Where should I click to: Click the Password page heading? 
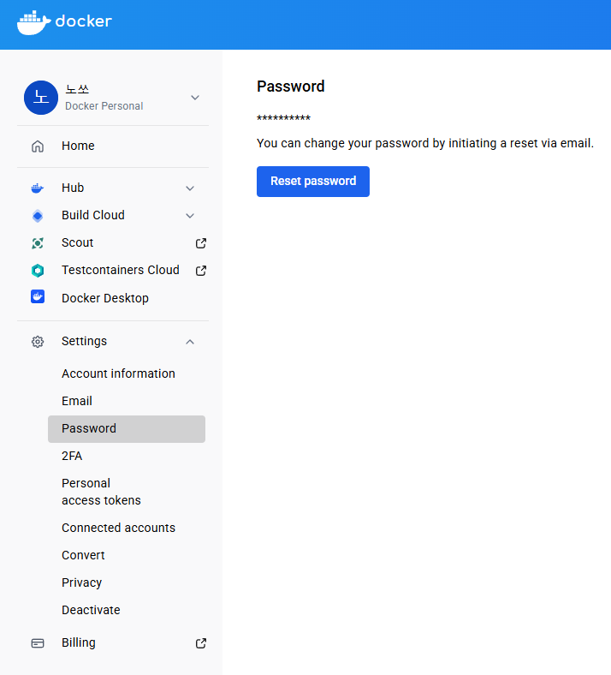(x=291, y=87)
